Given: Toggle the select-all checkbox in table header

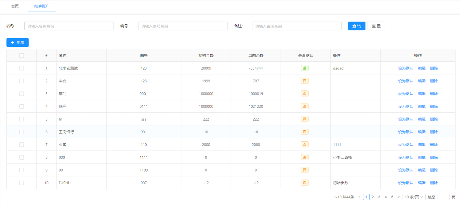Looking at the screenshot, I should coord(22,56).
